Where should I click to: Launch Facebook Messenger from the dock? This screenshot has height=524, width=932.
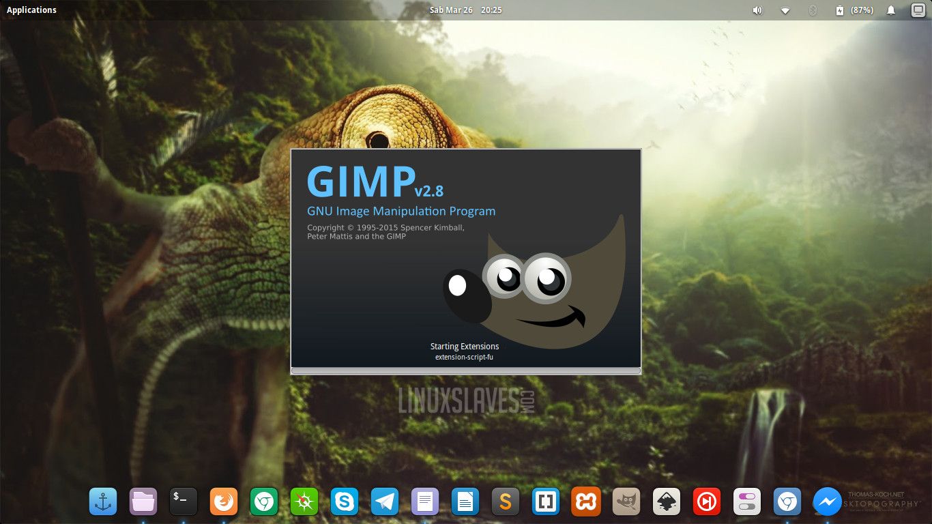827,501
